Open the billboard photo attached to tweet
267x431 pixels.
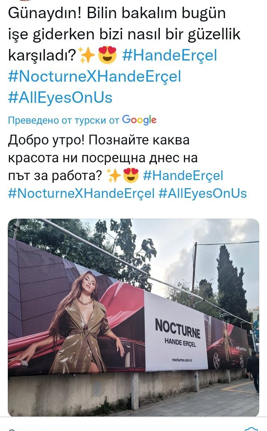tap(133, 317)
